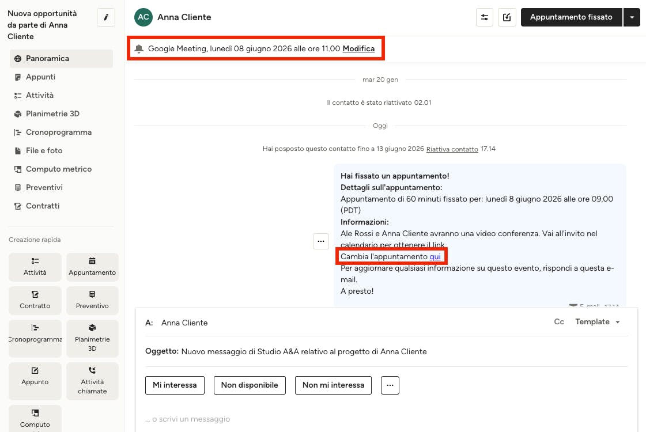Click the recipient field Anna Cliente
Viewport: 646px width, 432px height.
click(184, 323)
